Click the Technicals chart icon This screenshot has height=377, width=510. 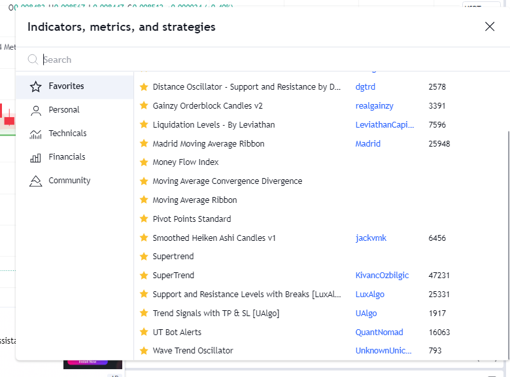click(36, 134)
